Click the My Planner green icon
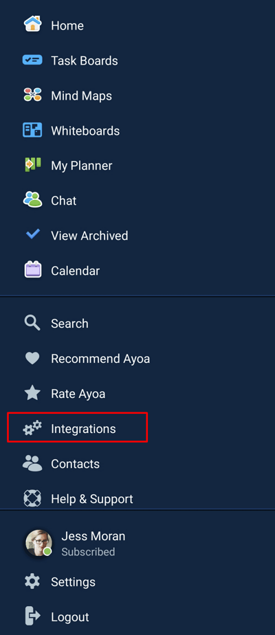The height and width of the screenshot is (635, 275). point(32,165)
